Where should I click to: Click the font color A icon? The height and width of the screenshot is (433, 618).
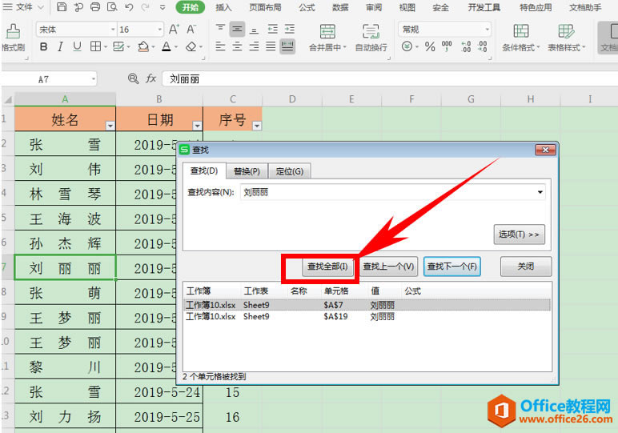tap(167, 47)
